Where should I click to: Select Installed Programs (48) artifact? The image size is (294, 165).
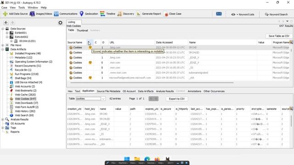point(28,54)
